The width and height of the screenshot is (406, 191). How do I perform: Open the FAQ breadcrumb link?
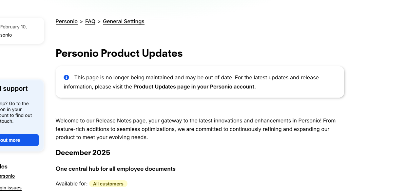(x=90, y=21)
